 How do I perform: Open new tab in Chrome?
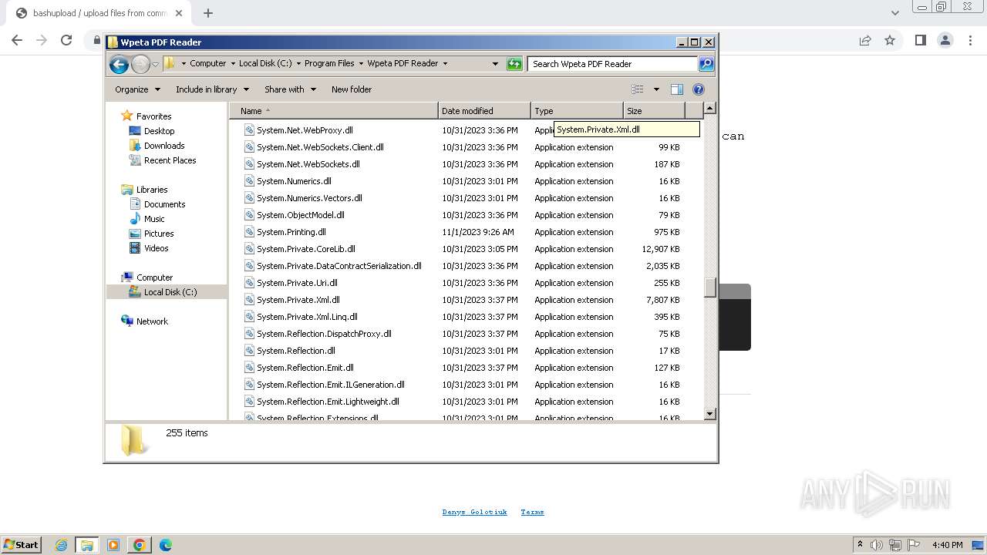tap(208, 13)
